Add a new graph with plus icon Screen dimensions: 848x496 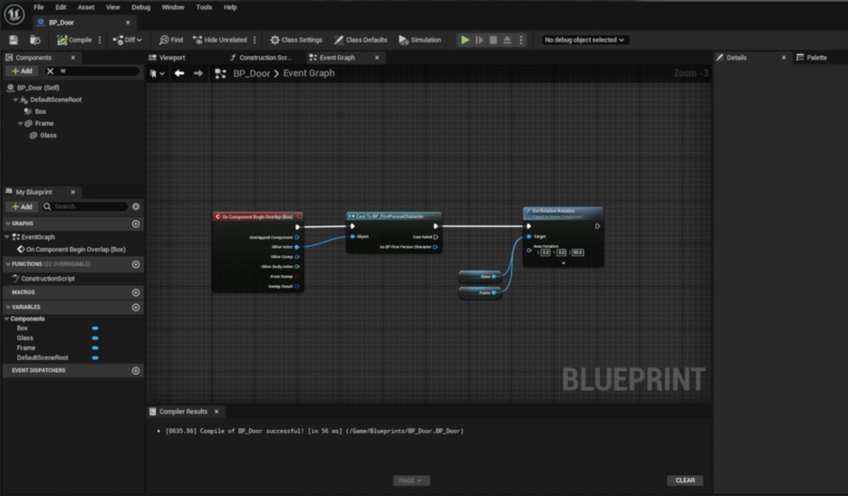136,224
